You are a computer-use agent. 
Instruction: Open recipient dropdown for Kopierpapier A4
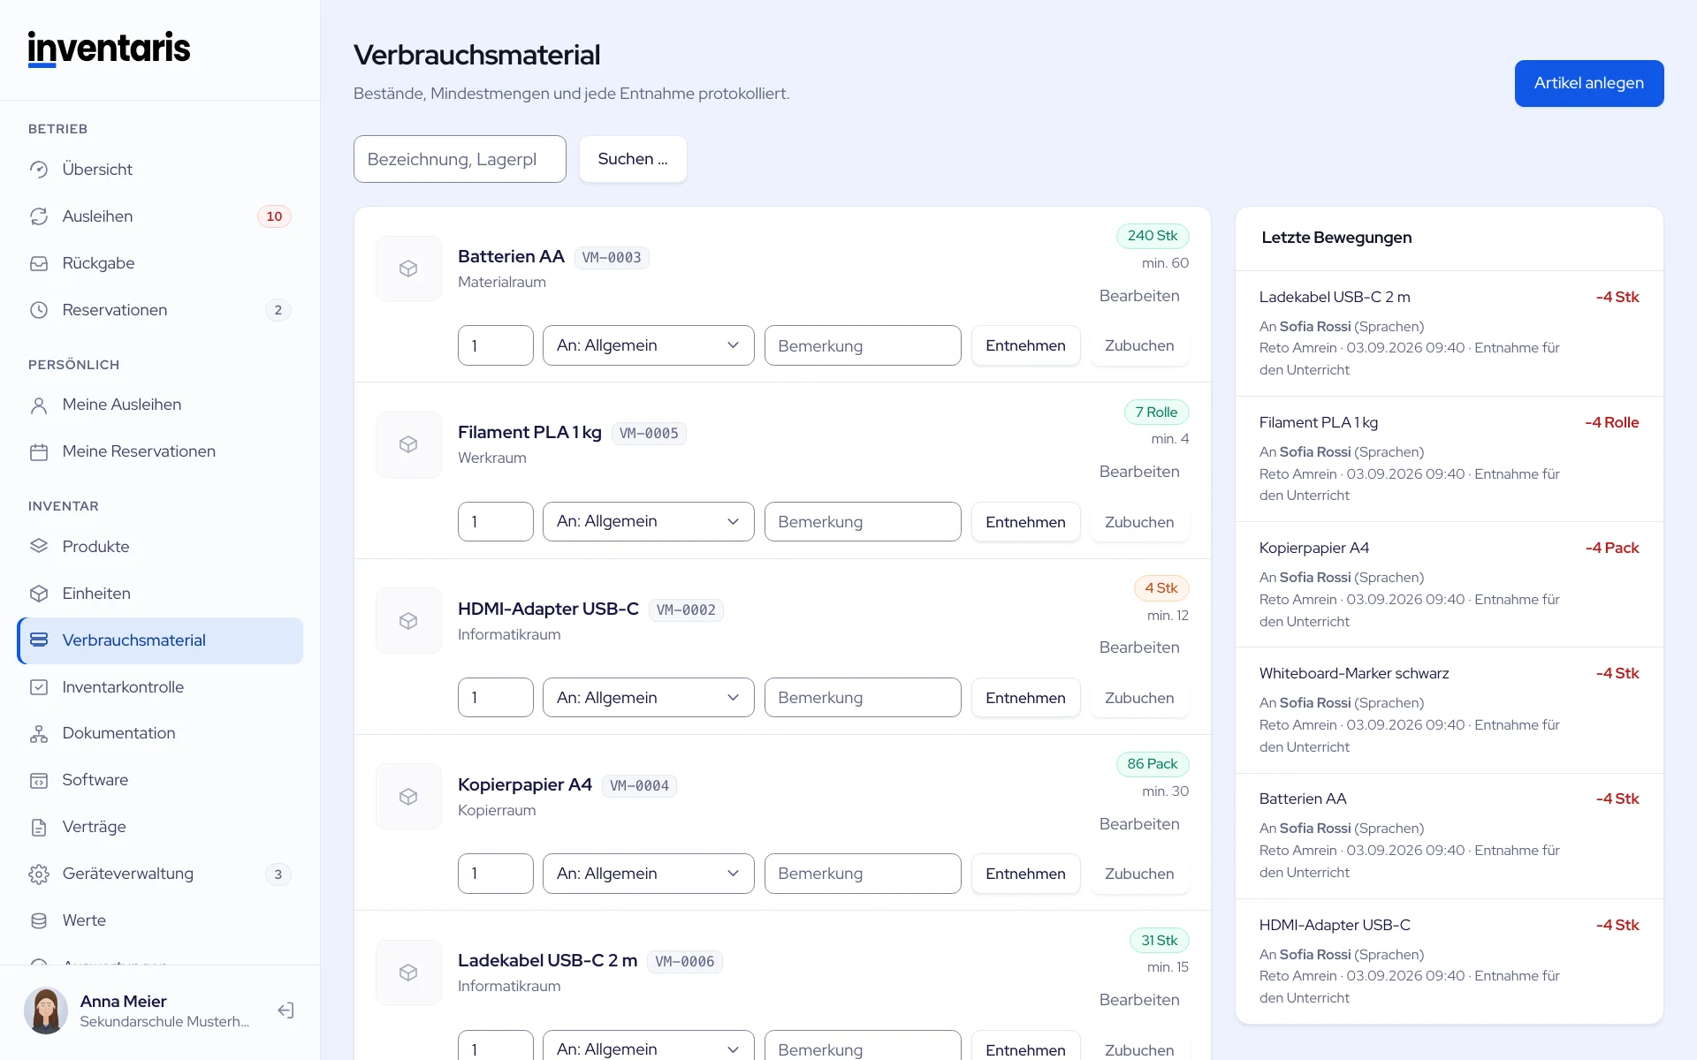tap(648, 874)
